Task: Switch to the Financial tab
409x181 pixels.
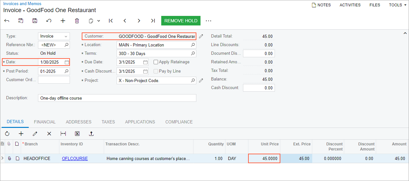Action: [x=45, y=122]
